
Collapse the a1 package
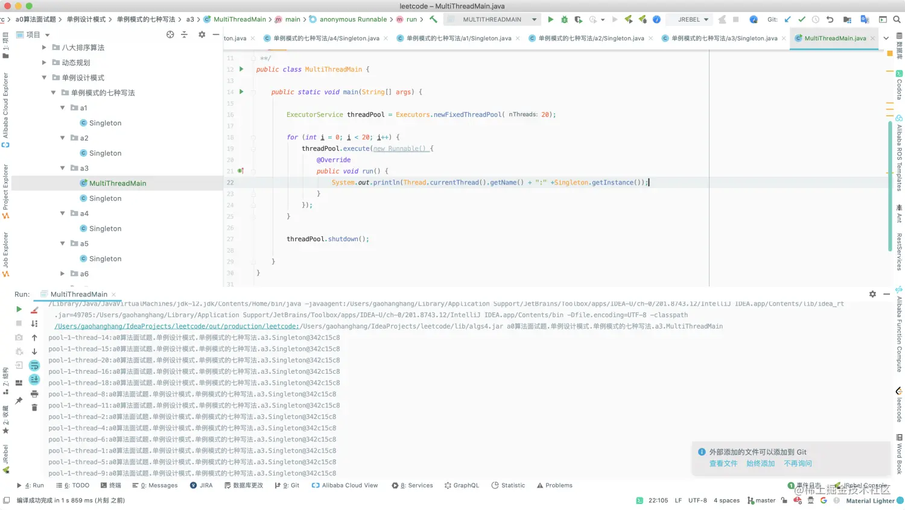(x=62, y=107)
